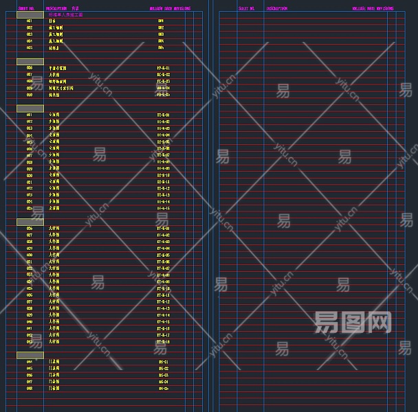
Task: Click RELEASE DATE REVISIONS header in left table
Action: tap(170, 9)
